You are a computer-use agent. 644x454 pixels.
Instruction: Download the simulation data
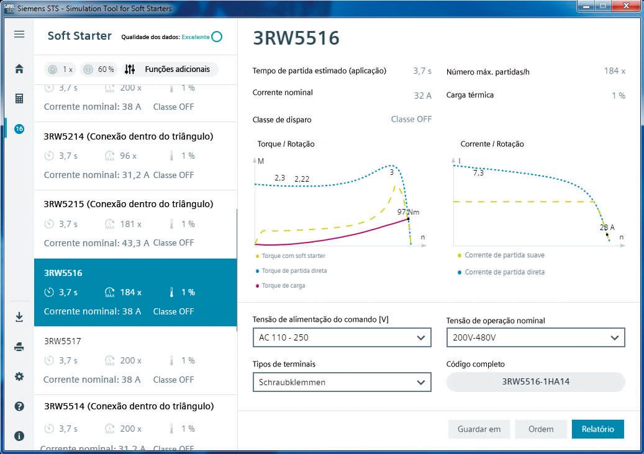(19, 317)
